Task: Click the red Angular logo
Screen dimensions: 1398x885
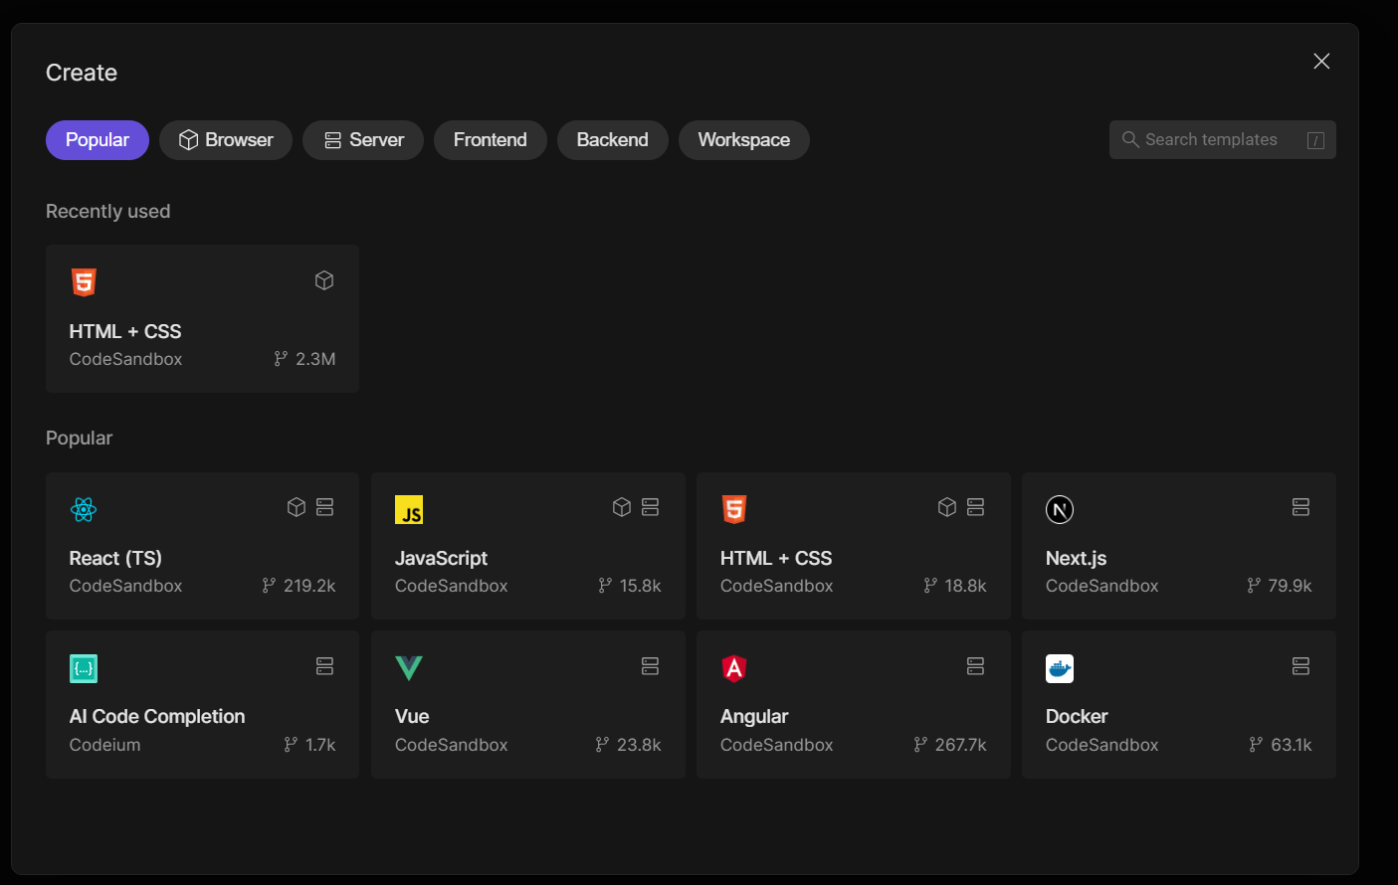Action: (734, 668)
